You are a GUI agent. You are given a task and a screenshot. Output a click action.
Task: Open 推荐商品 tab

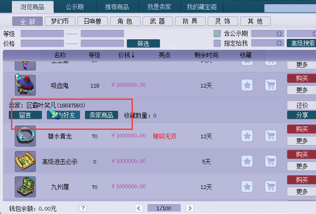pos(117,7)
